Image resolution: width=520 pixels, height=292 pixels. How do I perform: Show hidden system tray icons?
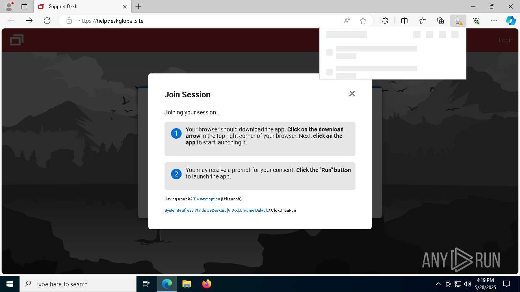pyautogui.click(x=438, y=284)
